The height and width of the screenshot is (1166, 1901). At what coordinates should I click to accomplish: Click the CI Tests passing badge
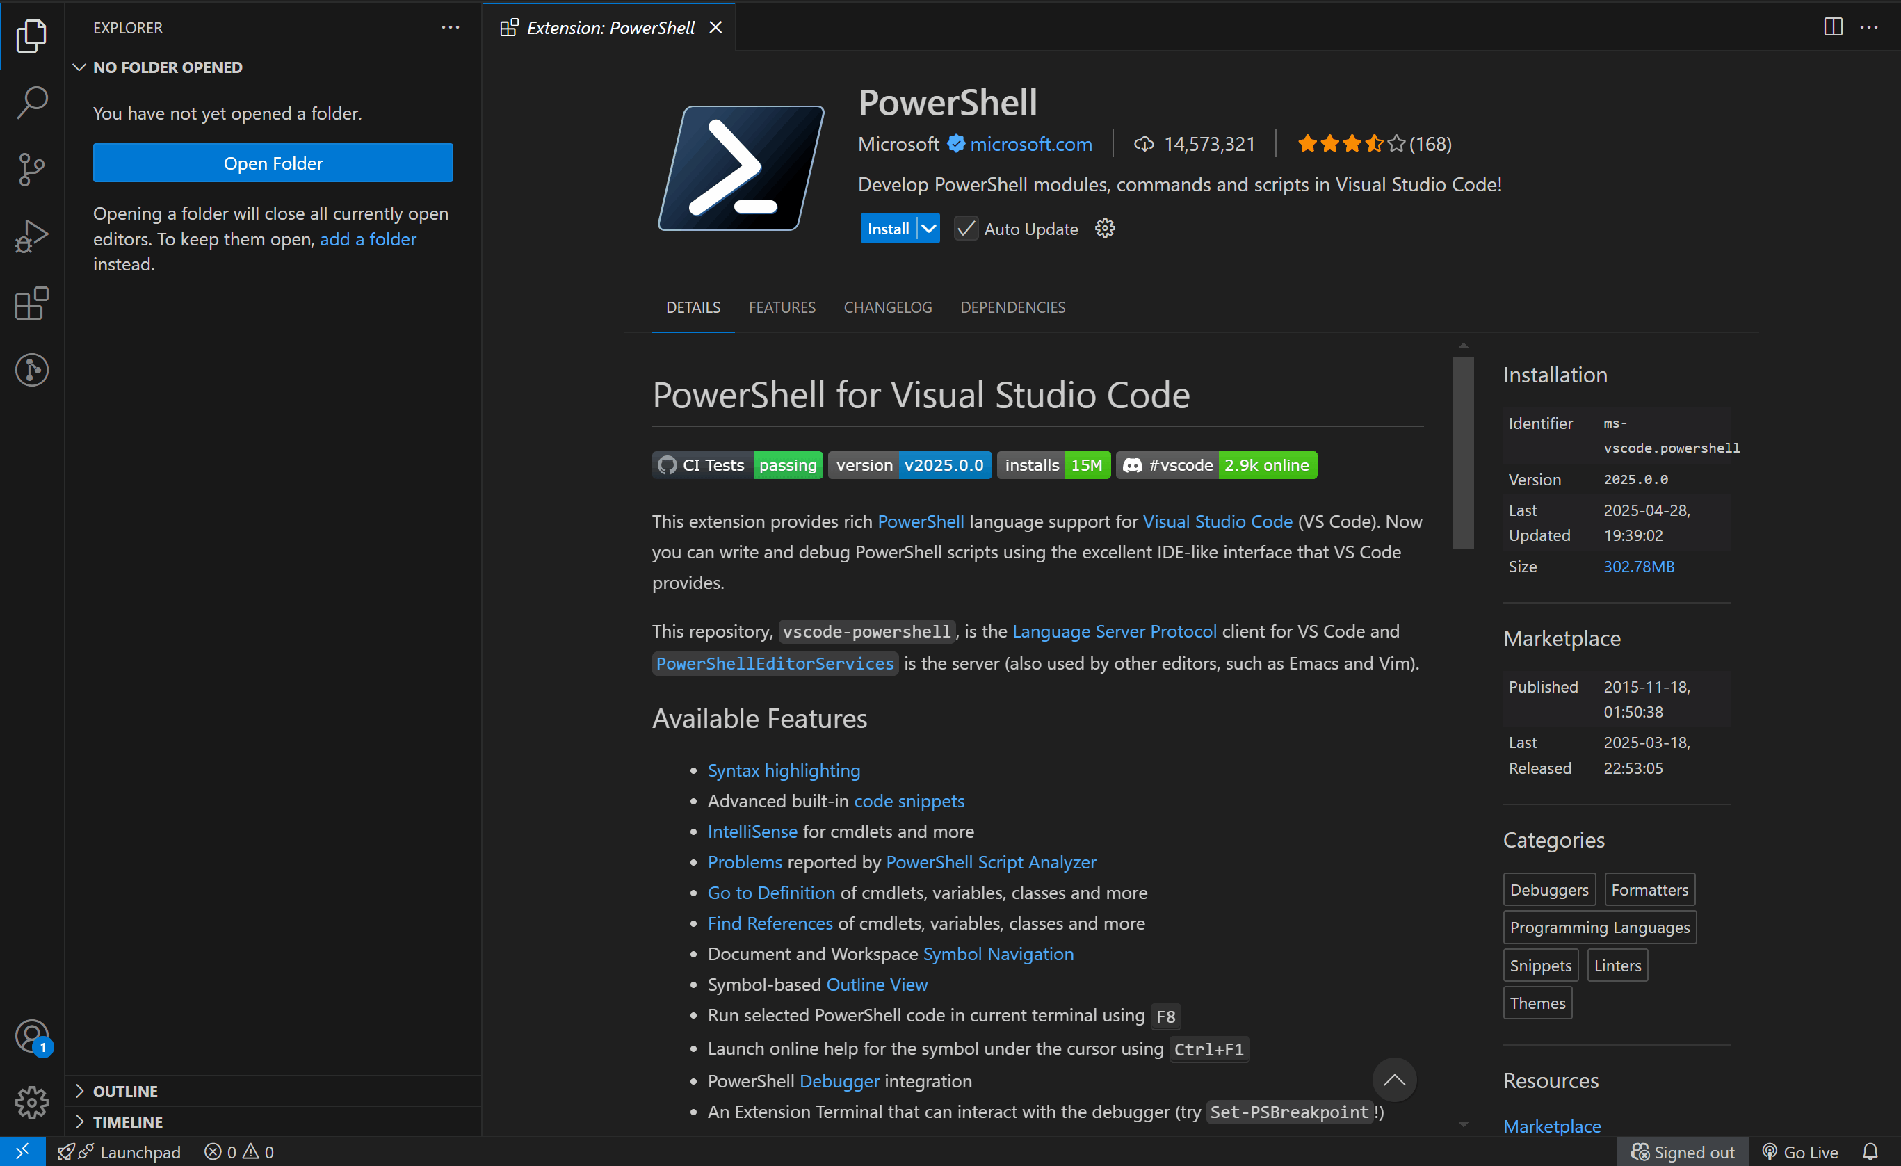click(737, 464)
